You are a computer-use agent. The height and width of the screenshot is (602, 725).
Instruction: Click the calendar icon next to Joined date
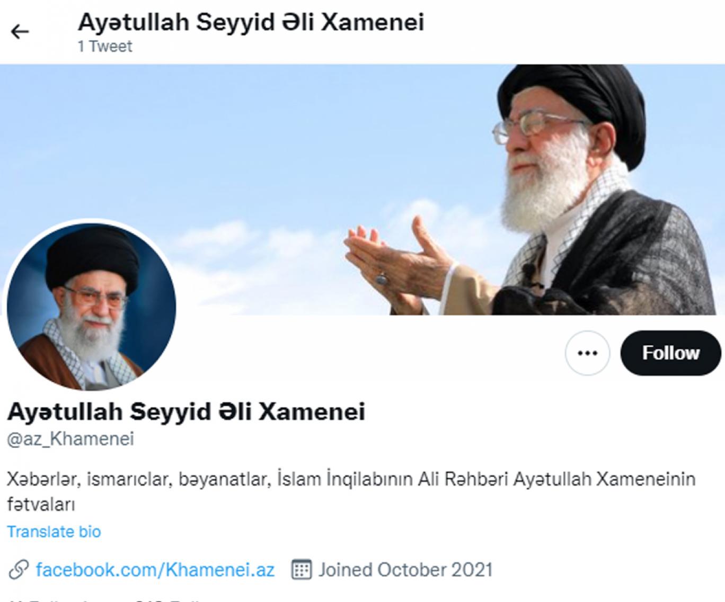point(301,570)
